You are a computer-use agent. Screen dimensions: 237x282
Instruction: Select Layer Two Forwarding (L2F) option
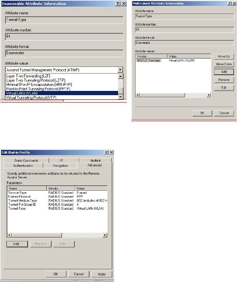(62, 76)
